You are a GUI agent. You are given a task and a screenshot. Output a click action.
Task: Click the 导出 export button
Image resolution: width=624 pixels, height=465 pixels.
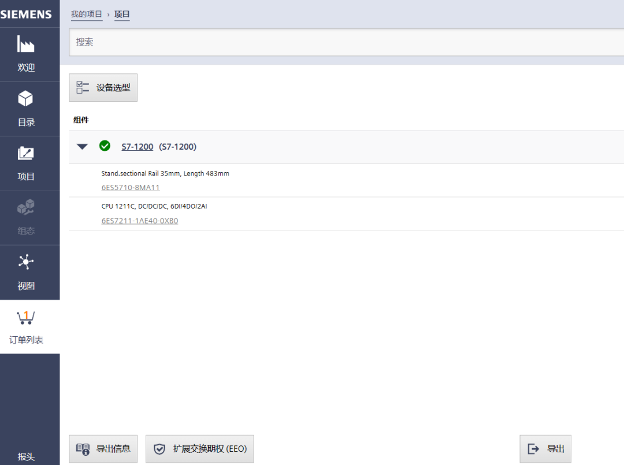(545, 449)
